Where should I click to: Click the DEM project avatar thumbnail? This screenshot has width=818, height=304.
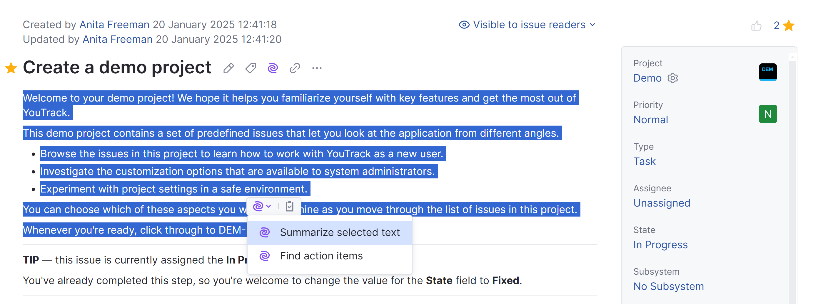coord(767,72)
